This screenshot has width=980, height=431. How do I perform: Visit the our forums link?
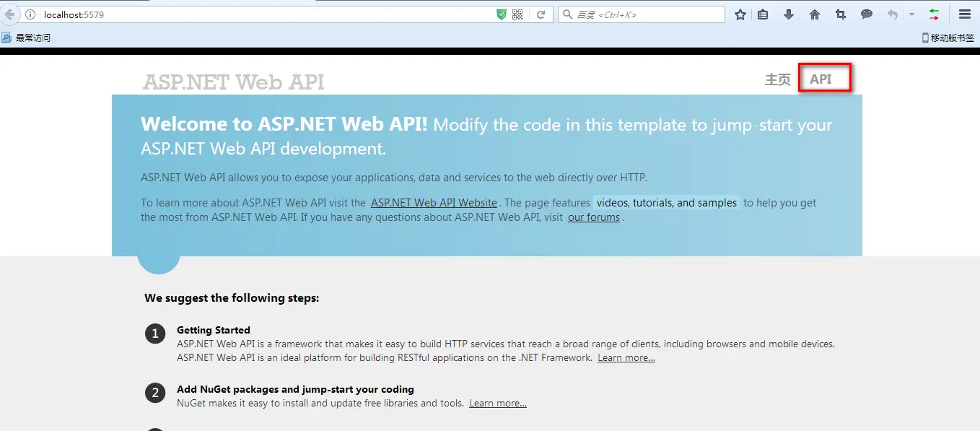(594, 217)
